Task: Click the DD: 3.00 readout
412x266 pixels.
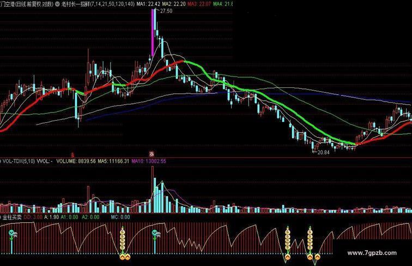Action: point(33,217)
